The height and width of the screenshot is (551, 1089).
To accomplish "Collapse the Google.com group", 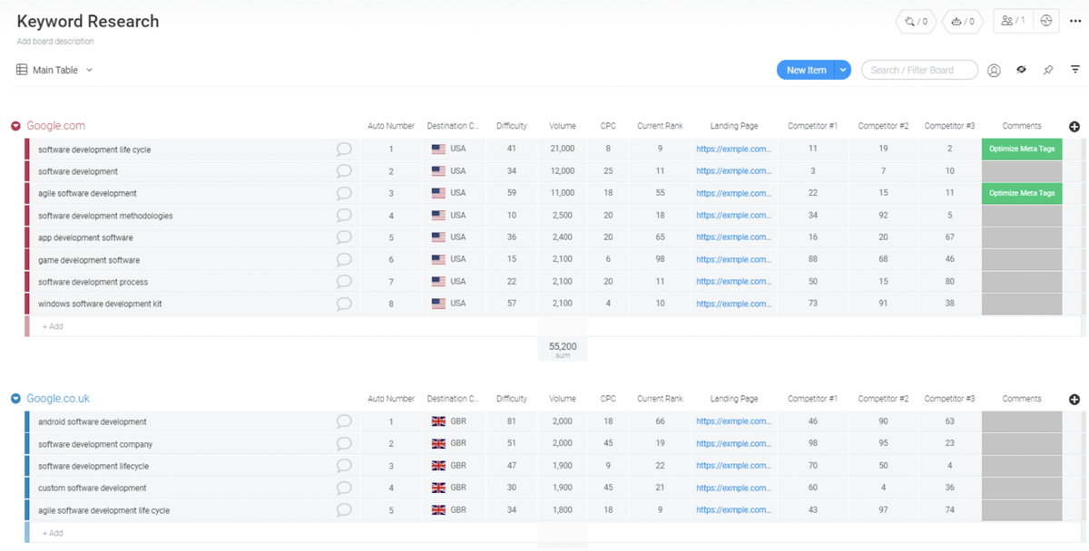I will pos(16,125).
